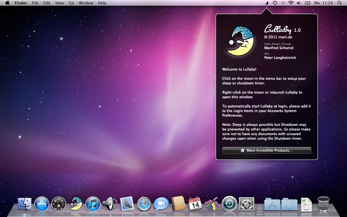Click Lullaby moon icon in the Dock

click(x=76, y=204)
